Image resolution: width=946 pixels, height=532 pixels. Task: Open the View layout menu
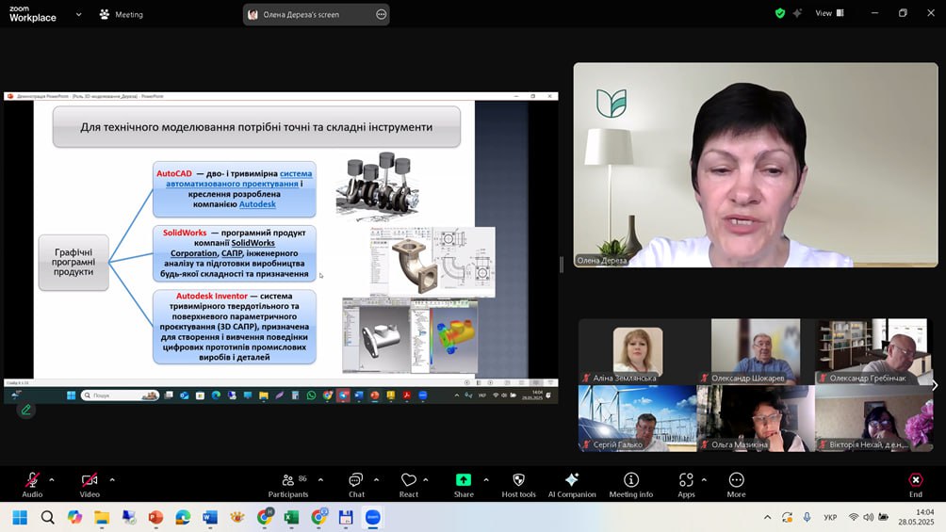coord(829,13)
